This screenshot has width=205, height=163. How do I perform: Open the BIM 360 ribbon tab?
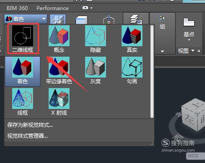[17, 8]
